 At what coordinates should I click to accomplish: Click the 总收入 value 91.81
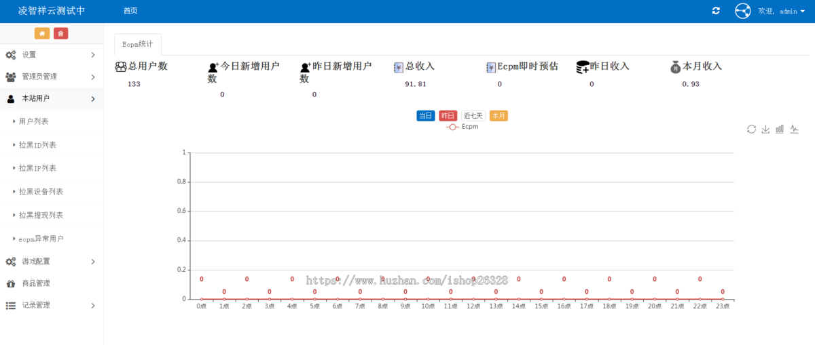pos(416,84)
